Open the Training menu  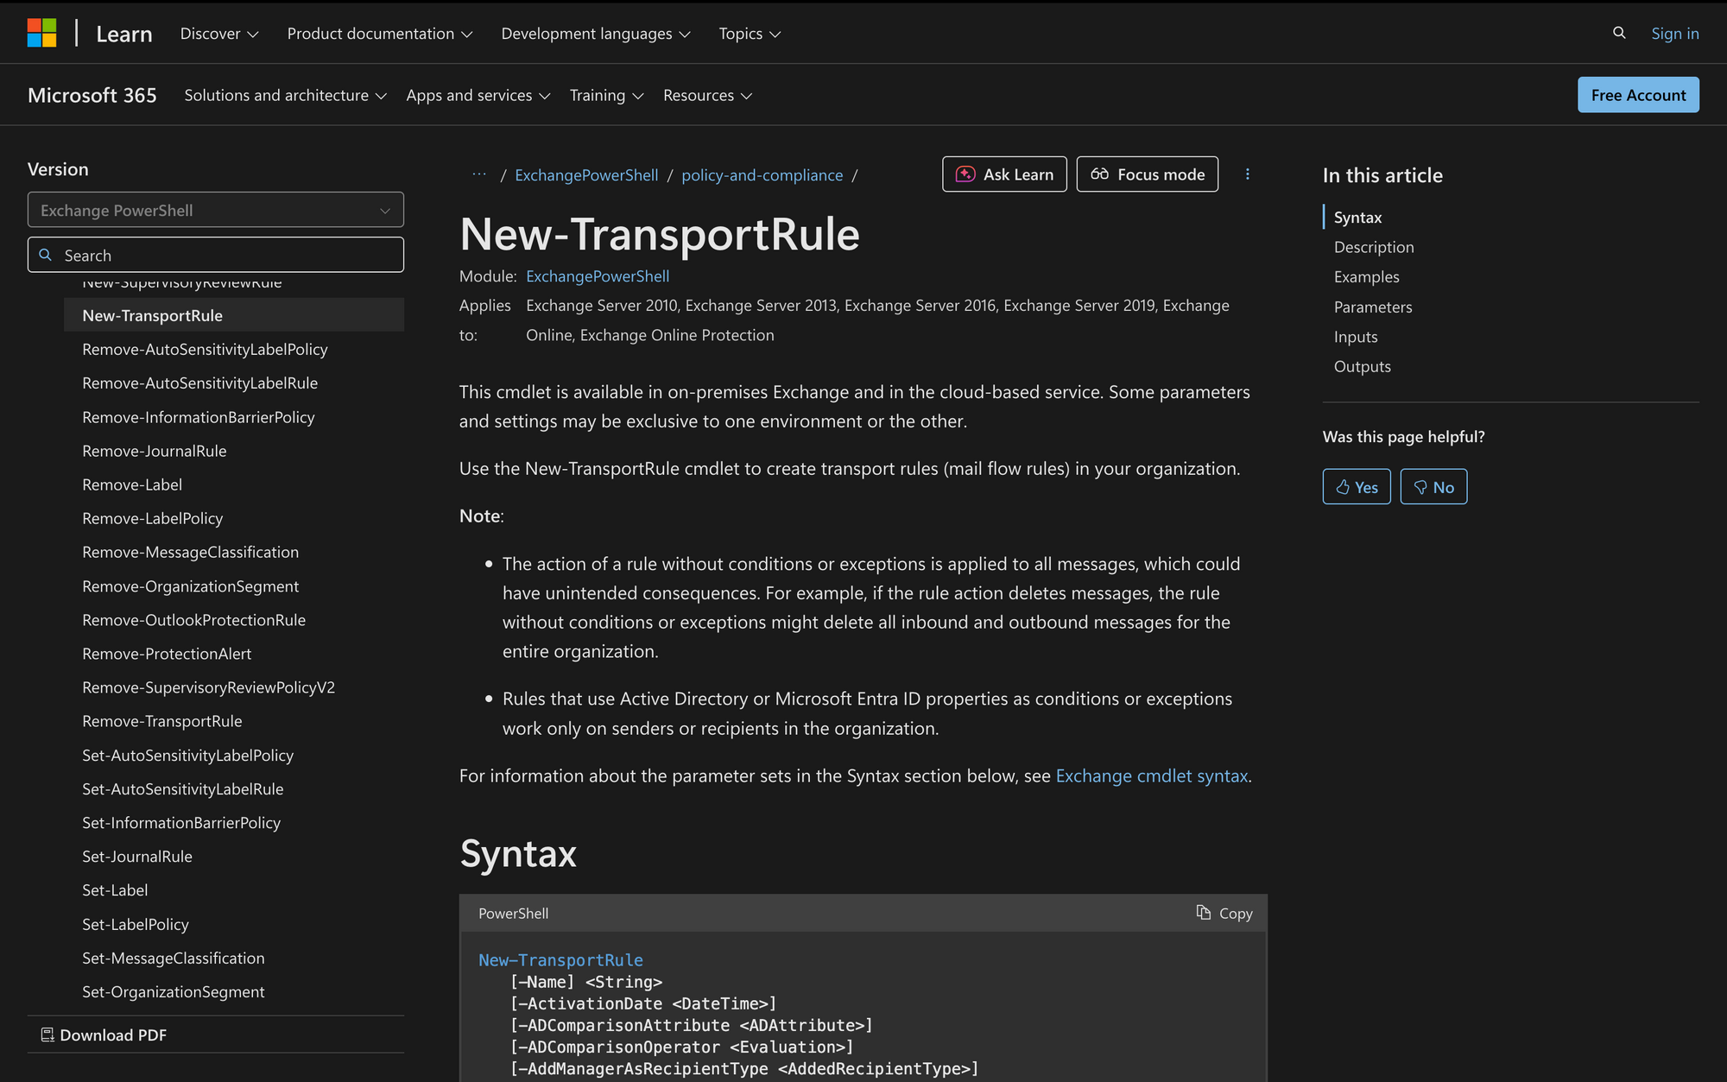coord(606,95)
